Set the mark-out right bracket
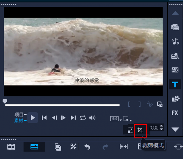This screenshot has width=183, height=159. 139,104
